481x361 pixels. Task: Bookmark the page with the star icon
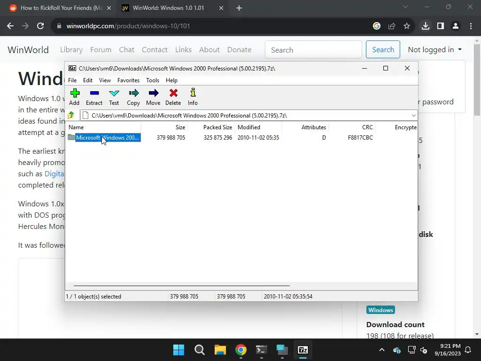coord(407,26)
